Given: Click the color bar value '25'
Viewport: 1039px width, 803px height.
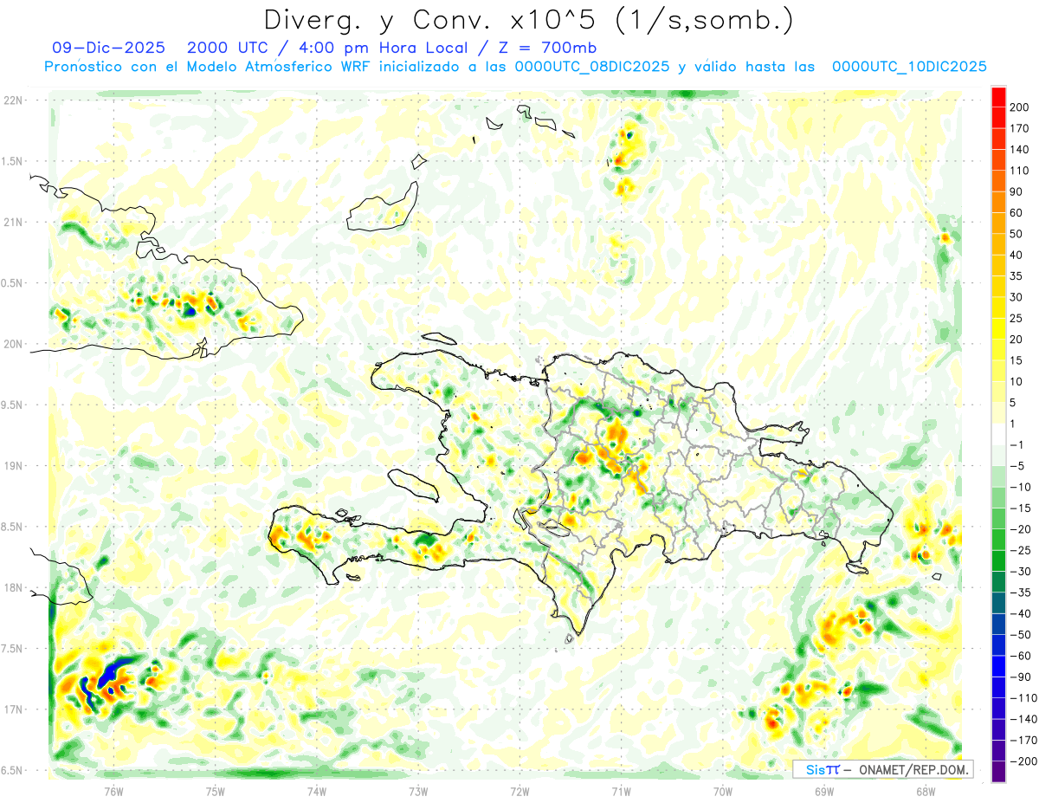Looking at the screenshot, I should coord(1017,319).
